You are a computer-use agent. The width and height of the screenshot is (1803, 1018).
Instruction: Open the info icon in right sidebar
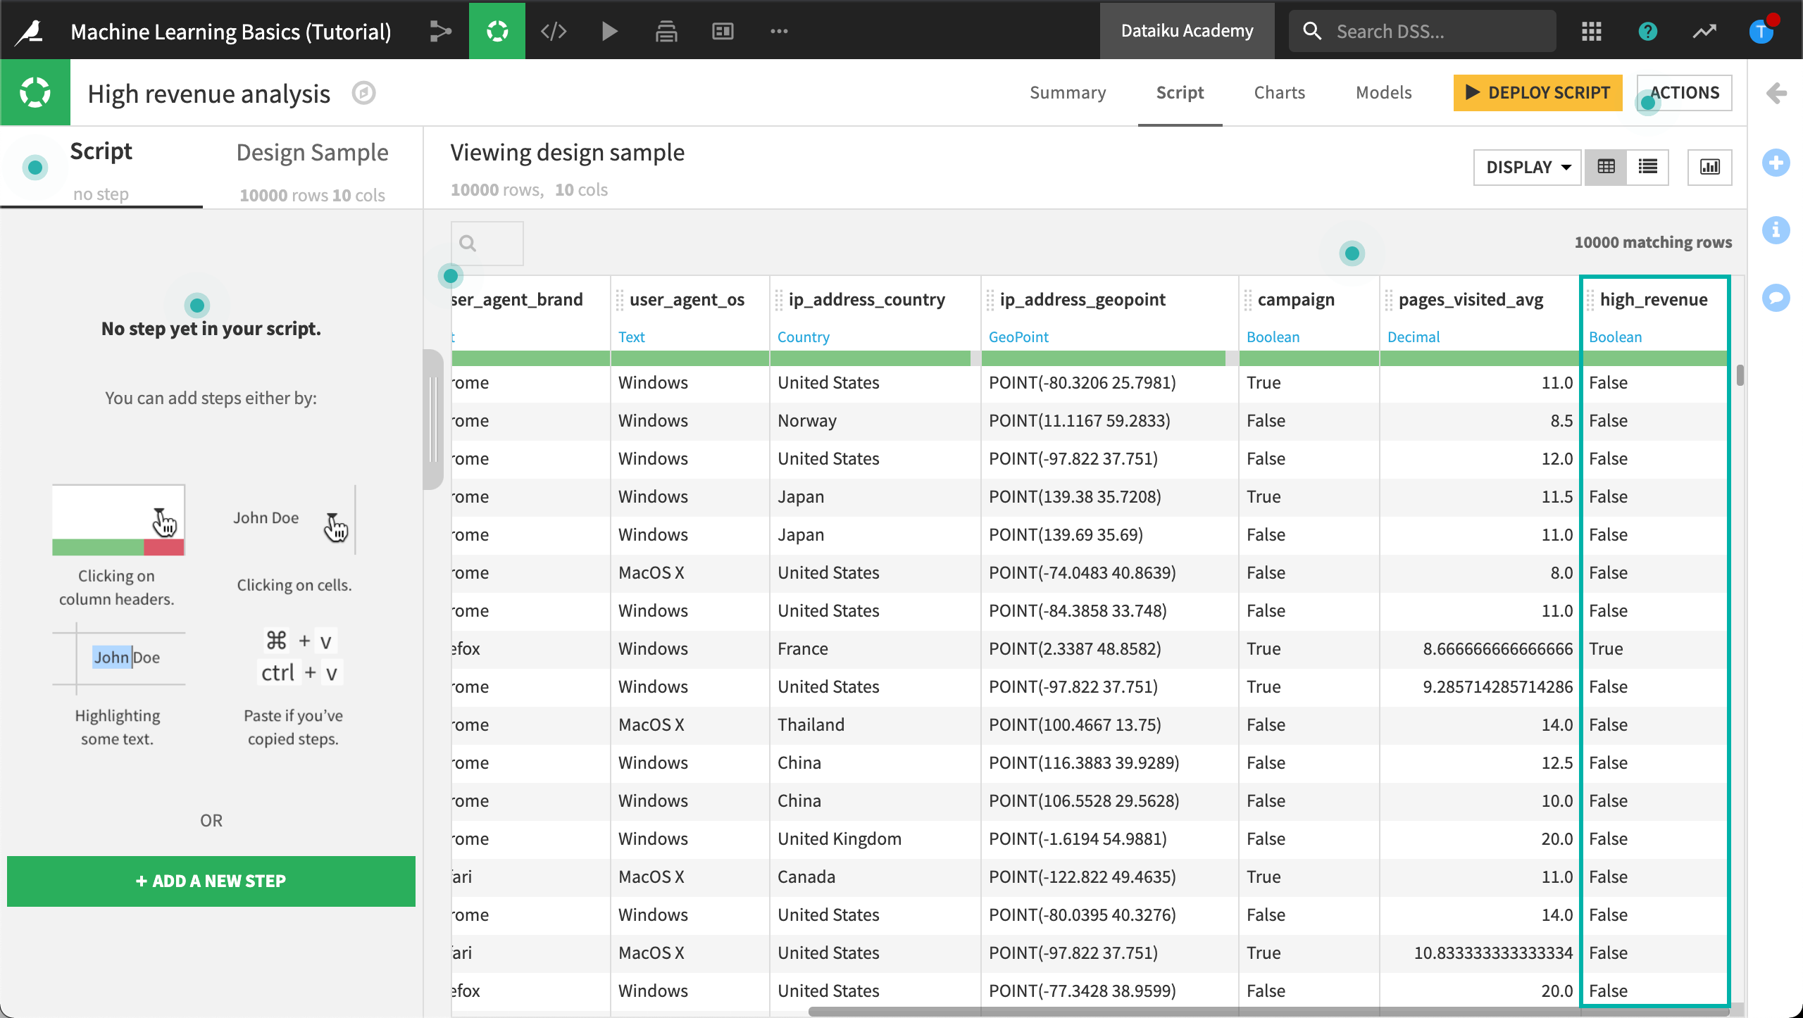pyautogui.click(x=1776, y=230)
